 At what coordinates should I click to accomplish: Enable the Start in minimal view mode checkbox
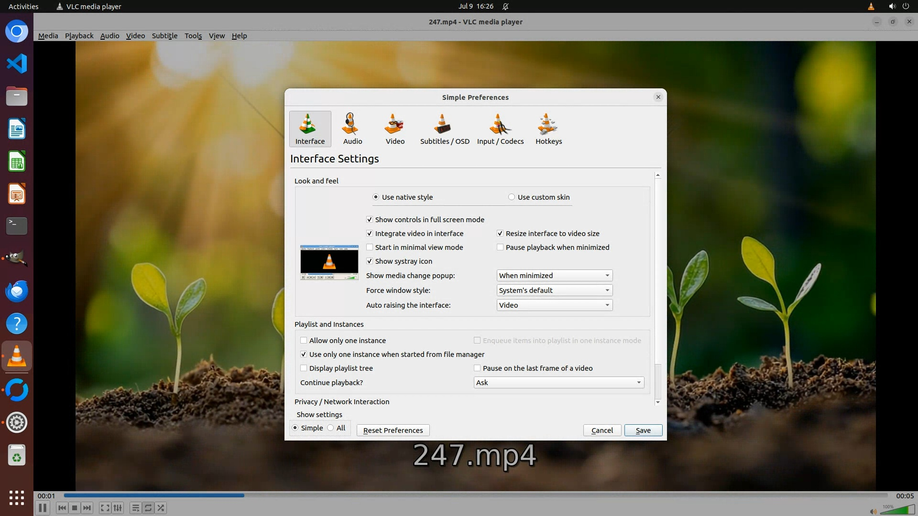pos(370,247)
